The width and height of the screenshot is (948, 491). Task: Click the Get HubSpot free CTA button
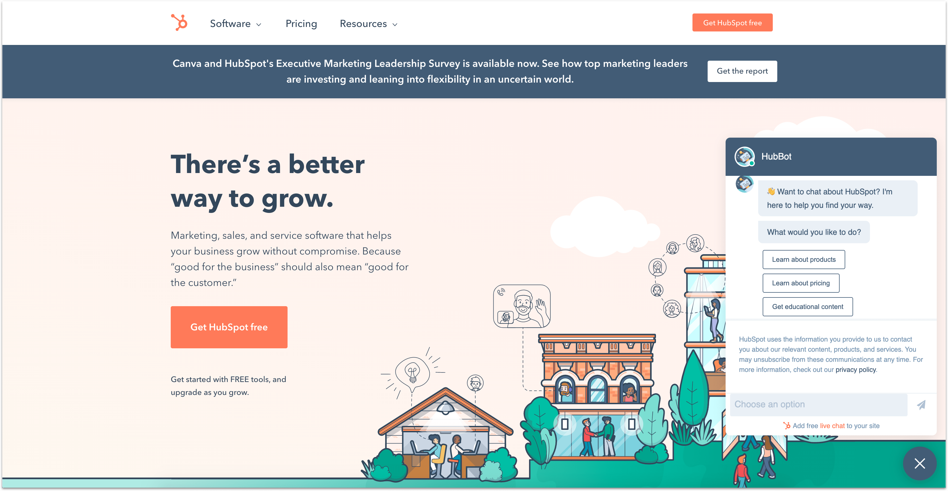pyautogui.click(x=229, y=327)
